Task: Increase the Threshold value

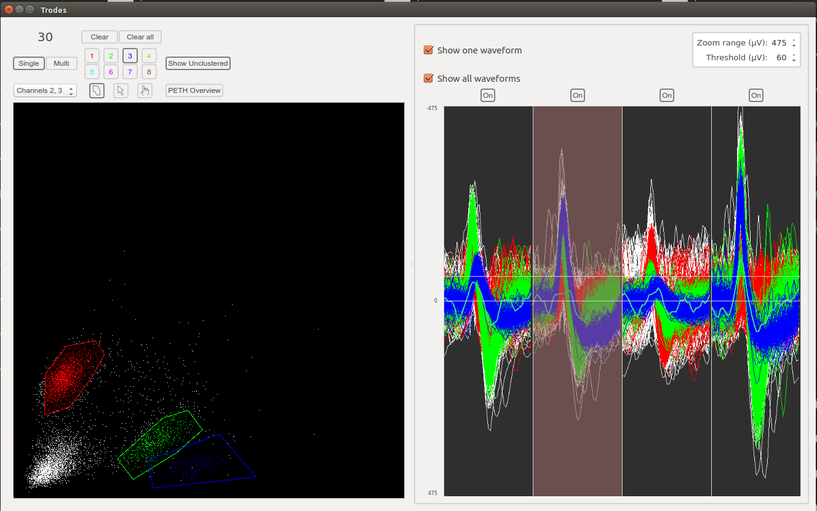Action: (x=794, y=55)
